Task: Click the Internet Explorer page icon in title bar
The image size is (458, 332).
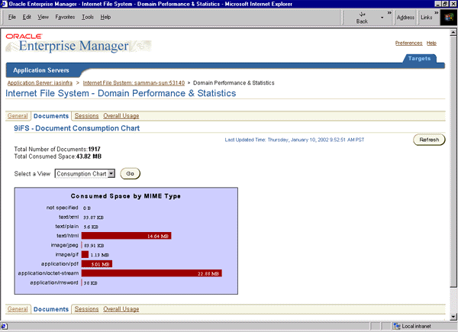Action: tap(4, 4)
